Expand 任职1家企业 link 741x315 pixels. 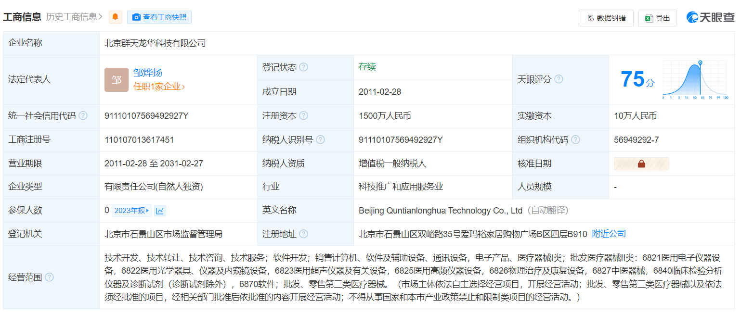click(x=159, y=87)
